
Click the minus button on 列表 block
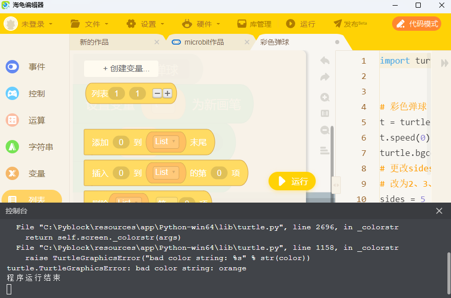[x=157, y=93]
